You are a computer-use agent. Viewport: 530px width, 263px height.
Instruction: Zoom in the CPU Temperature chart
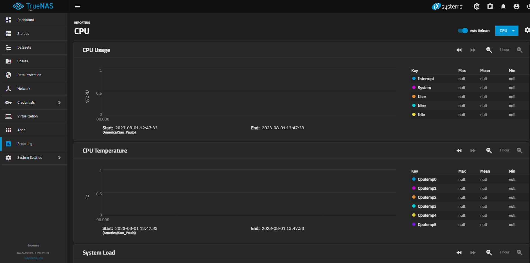[x=520, y=151]
